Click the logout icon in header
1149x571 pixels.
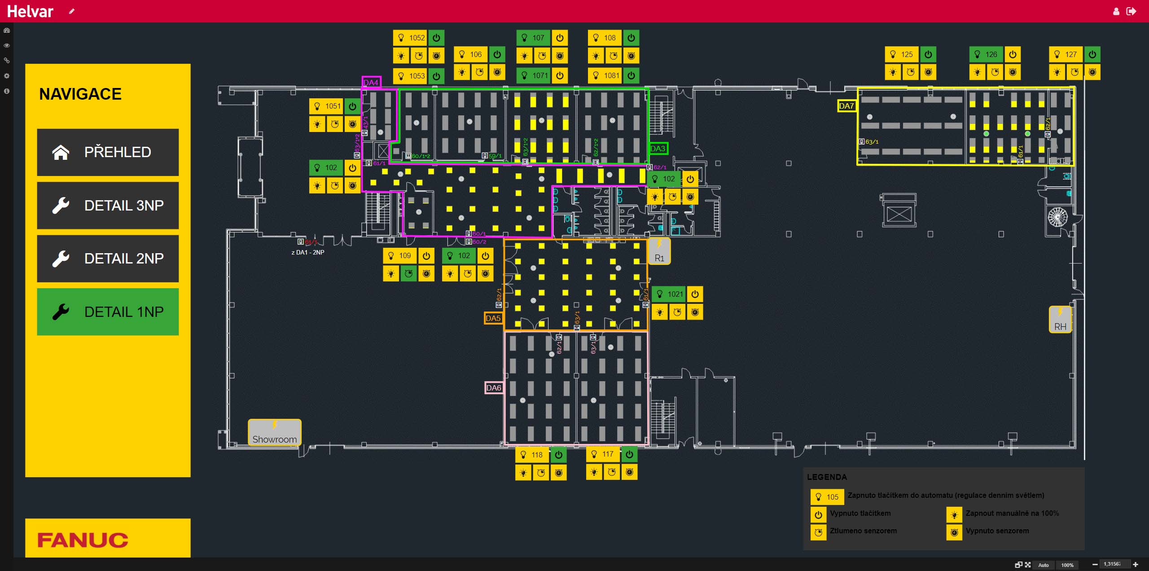[x=1131, y=11]
